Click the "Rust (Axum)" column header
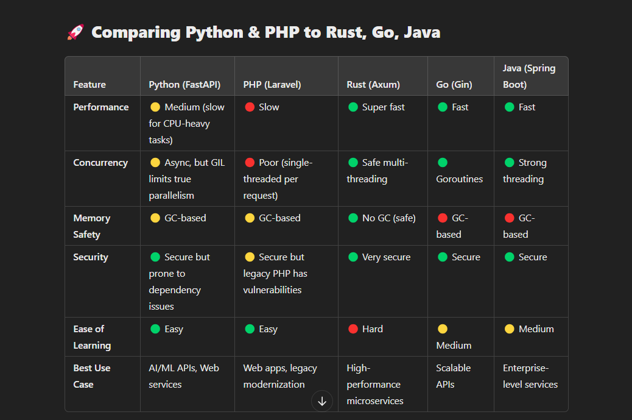 pyautogui.click(x=373, y=84)
